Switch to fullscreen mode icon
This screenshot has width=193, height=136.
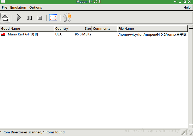coord(53,17)
